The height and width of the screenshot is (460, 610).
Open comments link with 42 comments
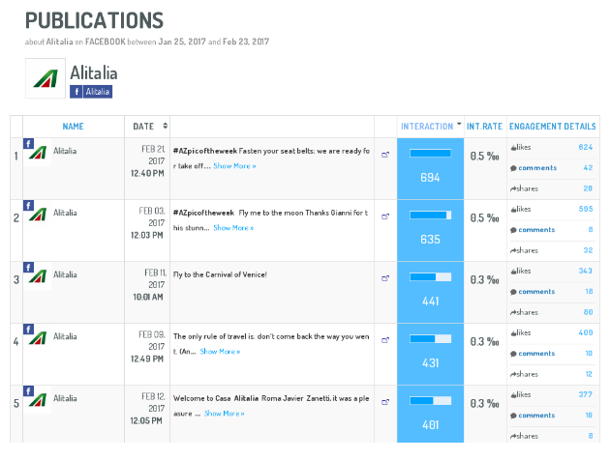[x=537, y=168]
